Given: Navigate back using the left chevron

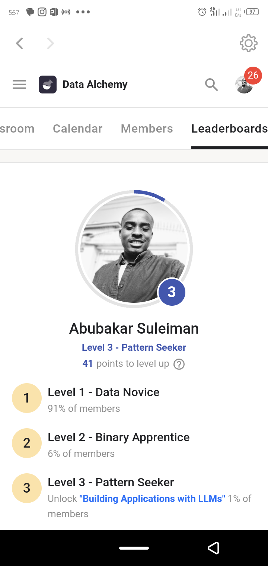Looking at the screenshot, I should point(19,43).
